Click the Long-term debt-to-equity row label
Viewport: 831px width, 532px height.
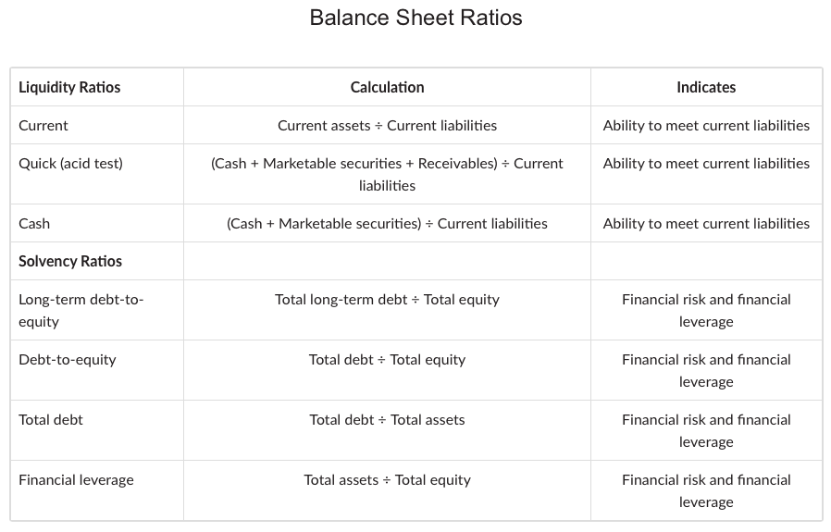pyautogui.click(x=81, y=310)
